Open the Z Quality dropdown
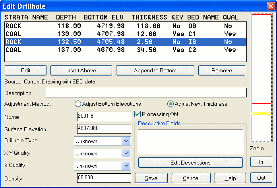Image resolution: width=277 pixels, height=188 pixels. 126,166
